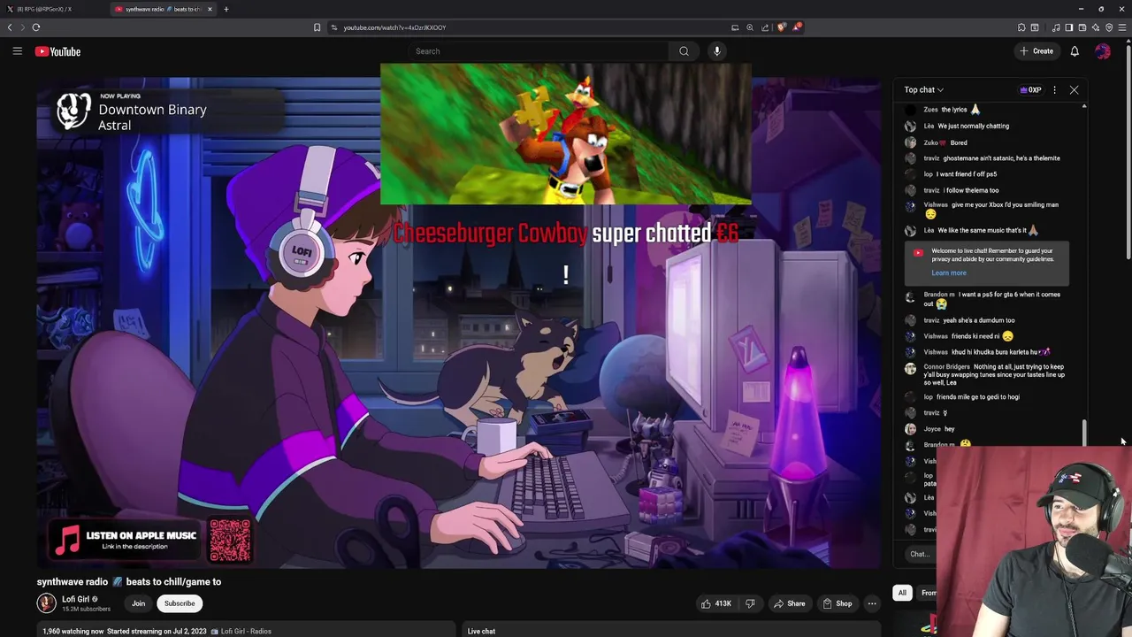The width and height of the screenshot is (1132, 637).
Task: Open the browser main hamburger menu
Action: 1122,27
